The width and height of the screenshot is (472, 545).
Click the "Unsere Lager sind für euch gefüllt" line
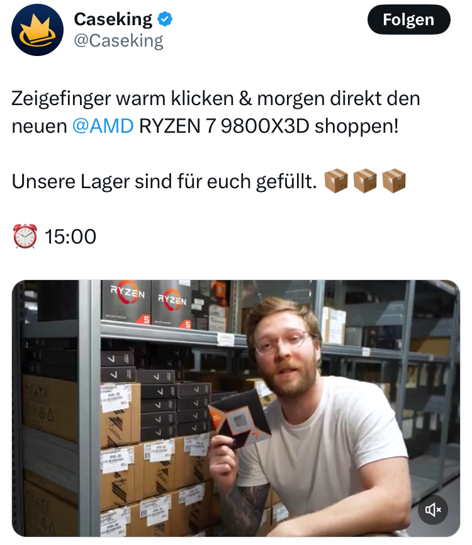(164, 181)
